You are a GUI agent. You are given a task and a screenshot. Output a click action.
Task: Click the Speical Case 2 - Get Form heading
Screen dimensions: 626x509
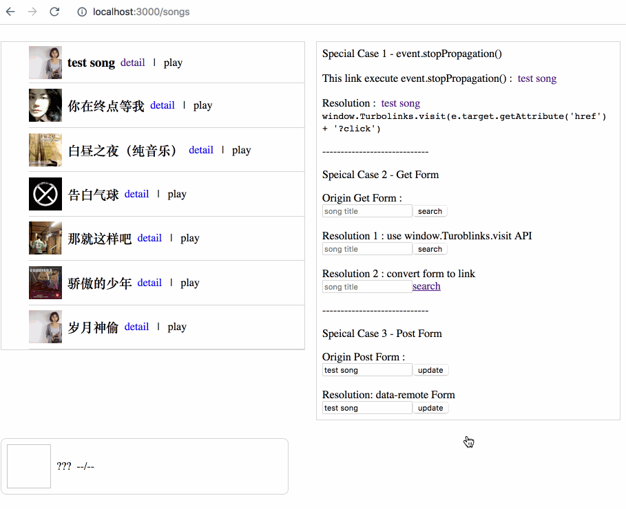(380, 175)
